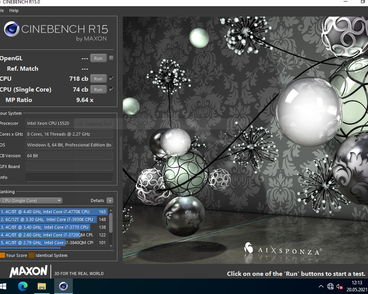The image size is (368, 294).
Task: Click the muted speaker volume icon
Action: (339, 287)
